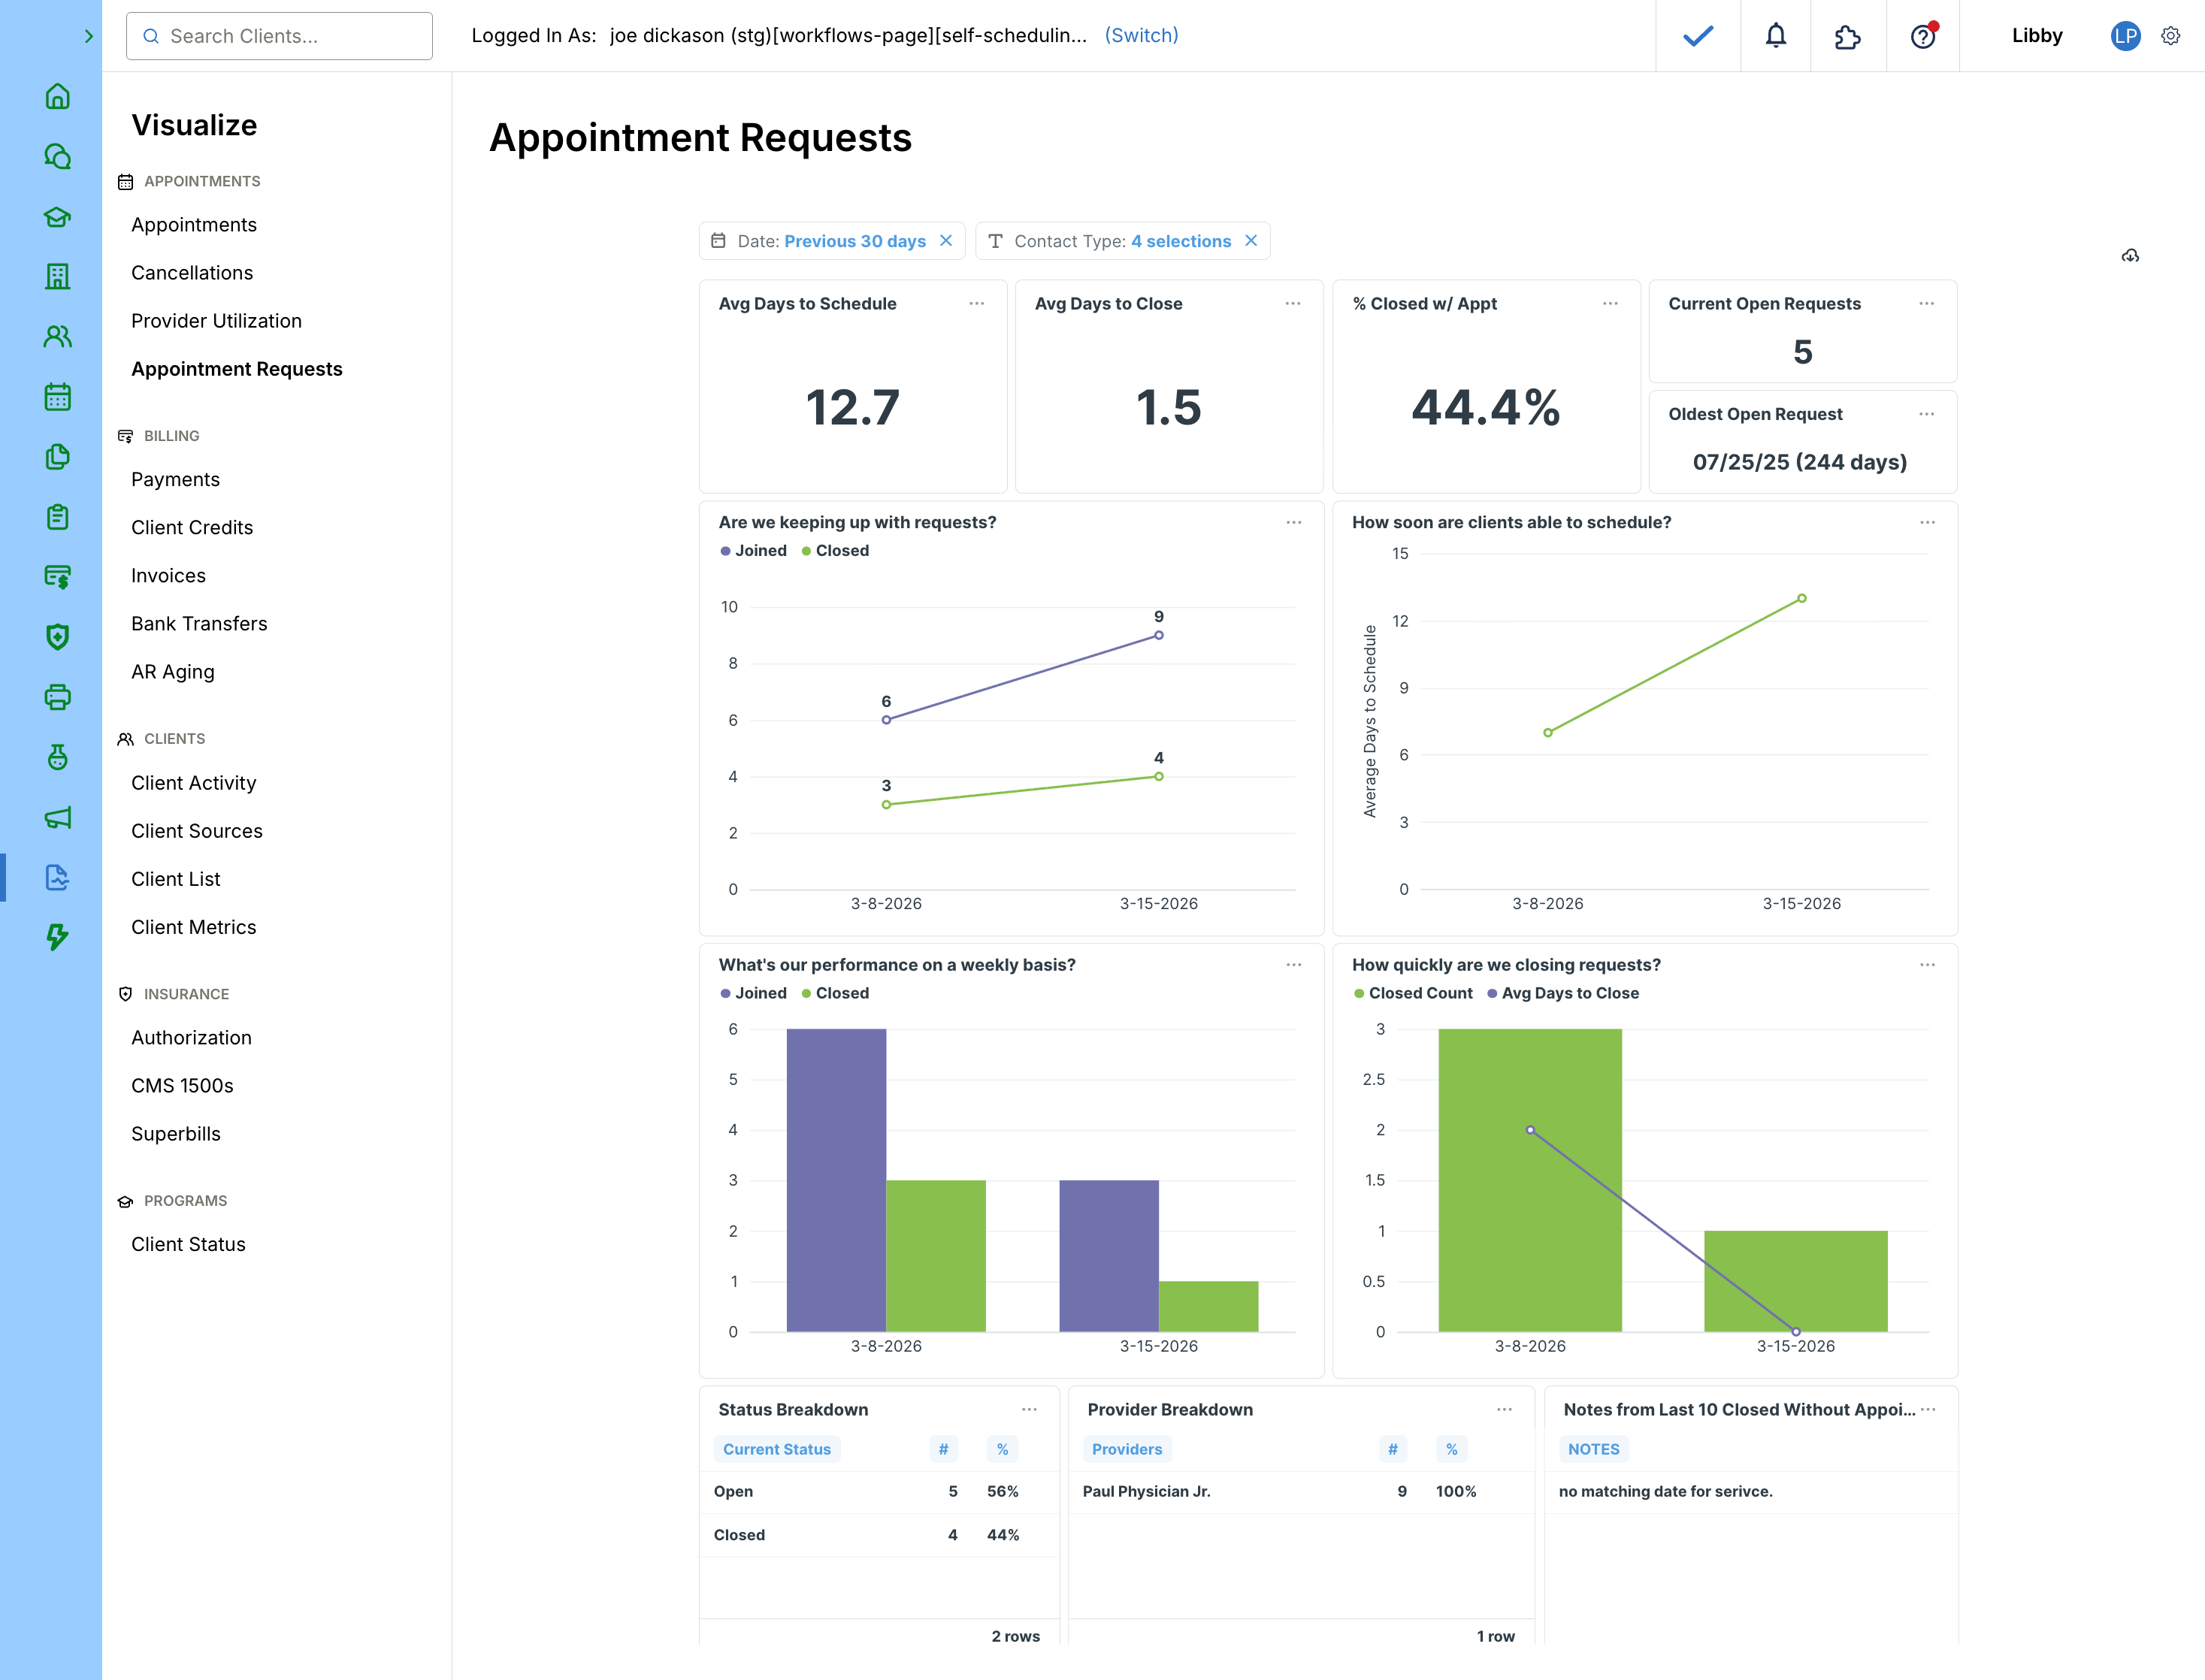The height and width of the screenshot is (1680, 2205).
Task: Remove the Contact Type filter
Action: click(x=1251, y=241)
